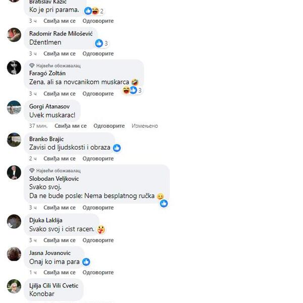The height and width of the screenshot is (303, 303).
Task: Open Radomir Rade Milošević's profile picture
Action: point(14,35)
